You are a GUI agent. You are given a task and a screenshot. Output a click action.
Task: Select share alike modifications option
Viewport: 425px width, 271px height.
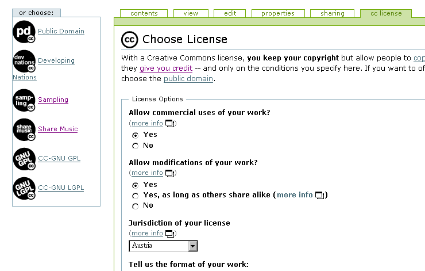tap(136, 196)
